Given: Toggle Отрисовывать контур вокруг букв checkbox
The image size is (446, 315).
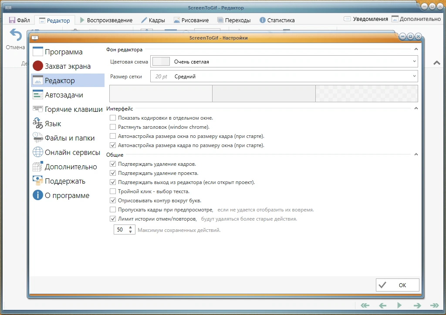Looking at the screenshot, I should pyautogui.click(x=113, y=200).
